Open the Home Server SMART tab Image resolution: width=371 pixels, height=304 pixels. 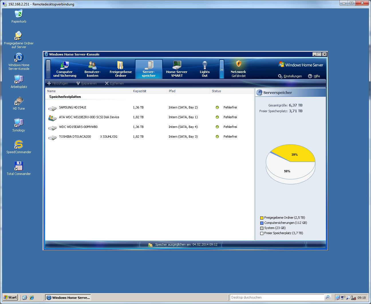tap(177, 69)
